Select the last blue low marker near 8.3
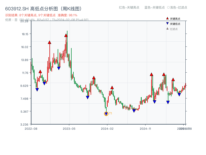The height and width of the screenshot is (155, 206). click(x=179, y=95)
